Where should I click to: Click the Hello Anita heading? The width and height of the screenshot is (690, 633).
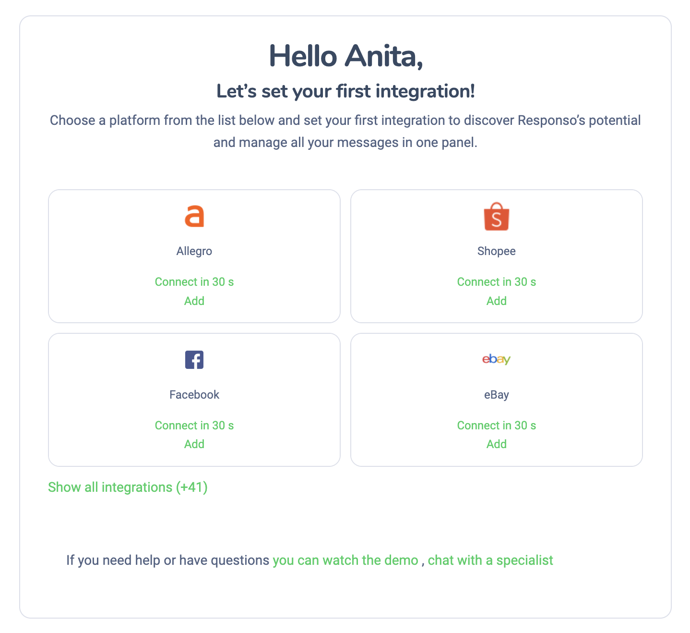345,56
